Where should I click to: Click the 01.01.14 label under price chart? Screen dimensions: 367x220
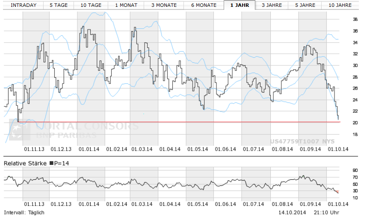pyautogui.click(x=89, y=149)
